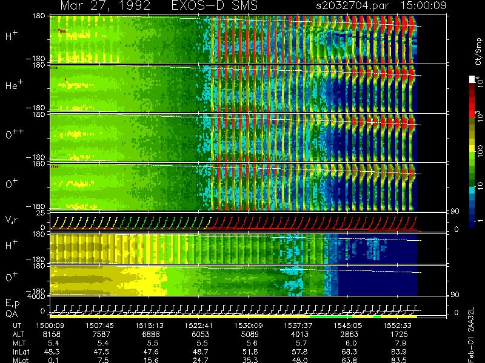Viewport: 485px width, 363px height.
Task: Click the 'O++' panel label
Action: point(15,134)
